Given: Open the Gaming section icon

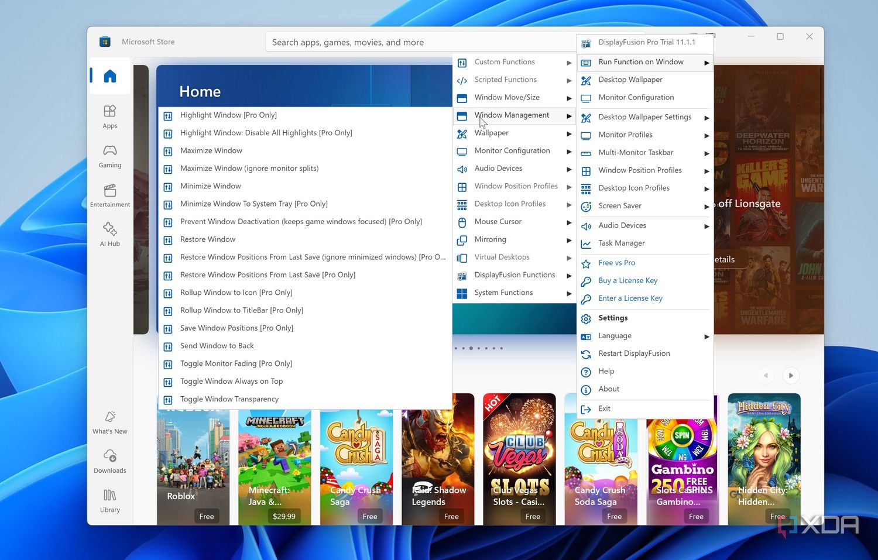Looking at the screenshot, I should [x=110, y=150].
